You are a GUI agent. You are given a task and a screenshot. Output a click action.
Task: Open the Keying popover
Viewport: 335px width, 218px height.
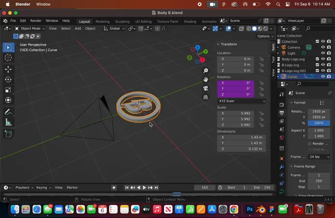pyautogui.click(x=44, y=188)
